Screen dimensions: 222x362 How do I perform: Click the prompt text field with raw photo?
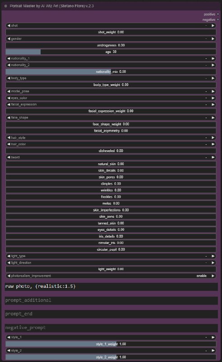point(111,287)
